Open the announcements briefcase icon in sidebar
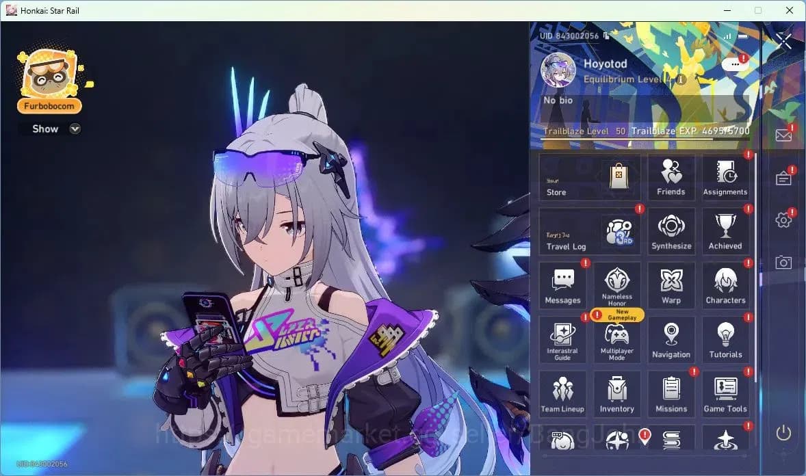 tap(783, 178)
